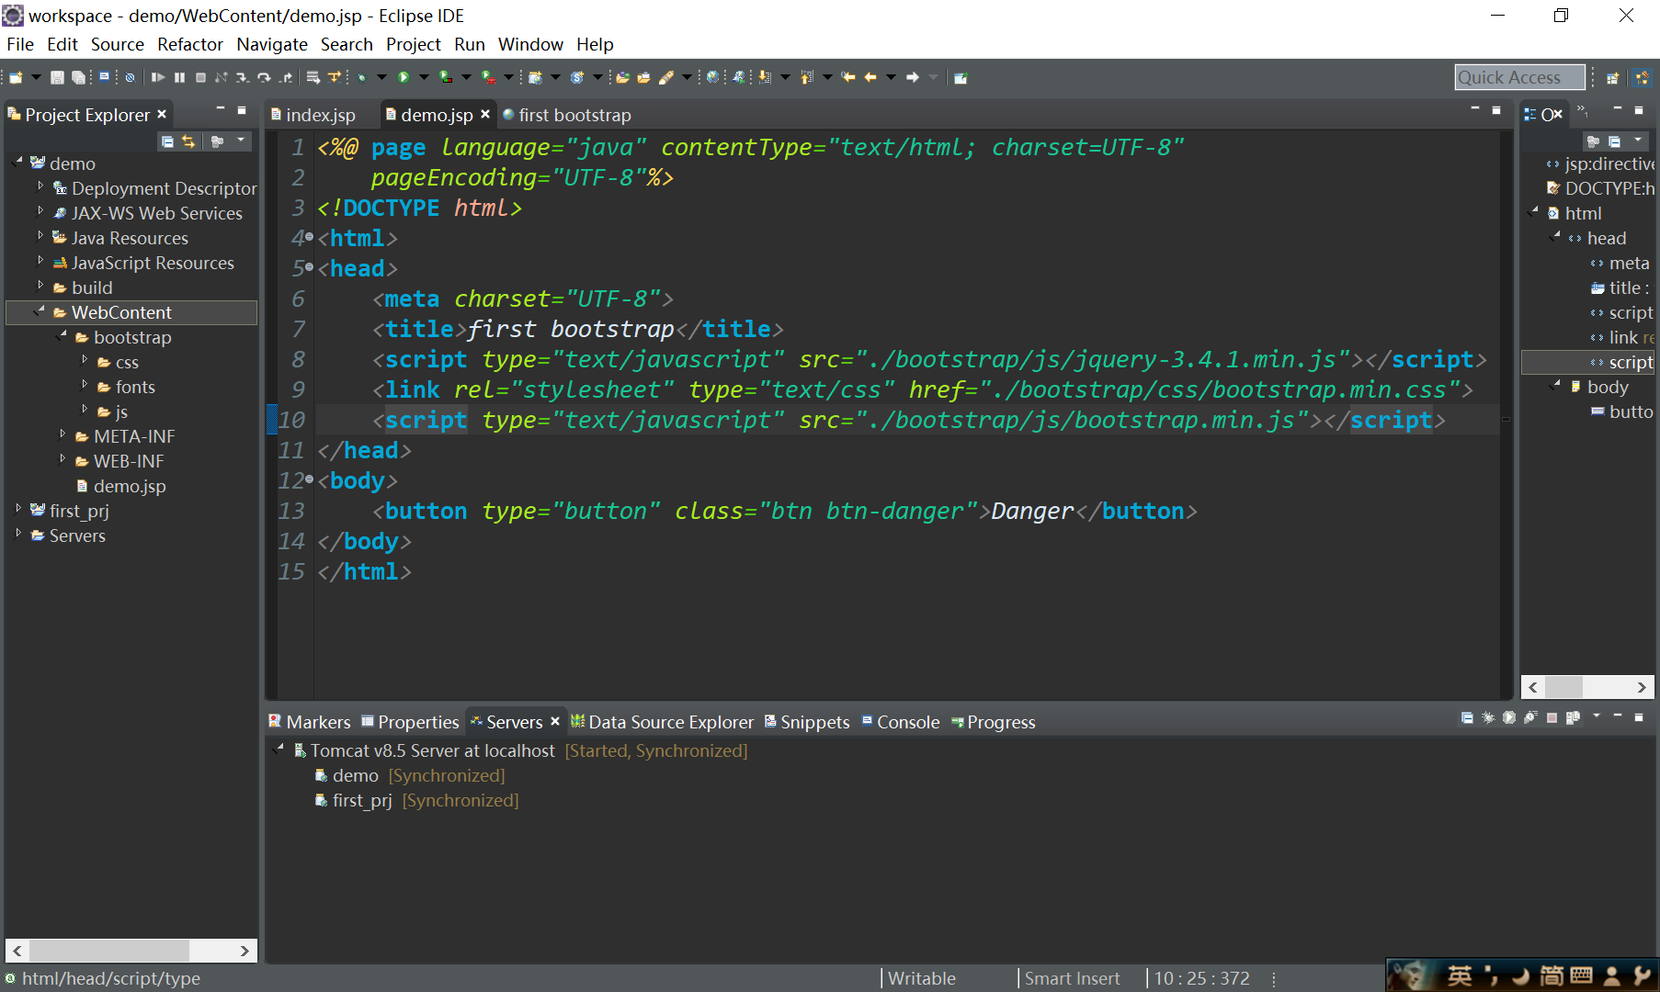Open the Debug tool in the toolbar

click(361, 77)
